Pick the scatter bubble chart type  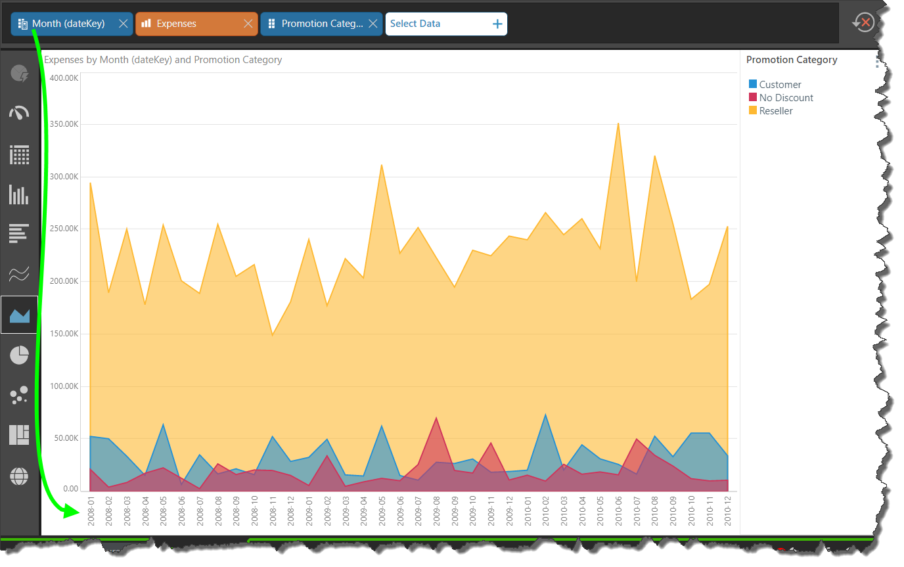[19, 395]
